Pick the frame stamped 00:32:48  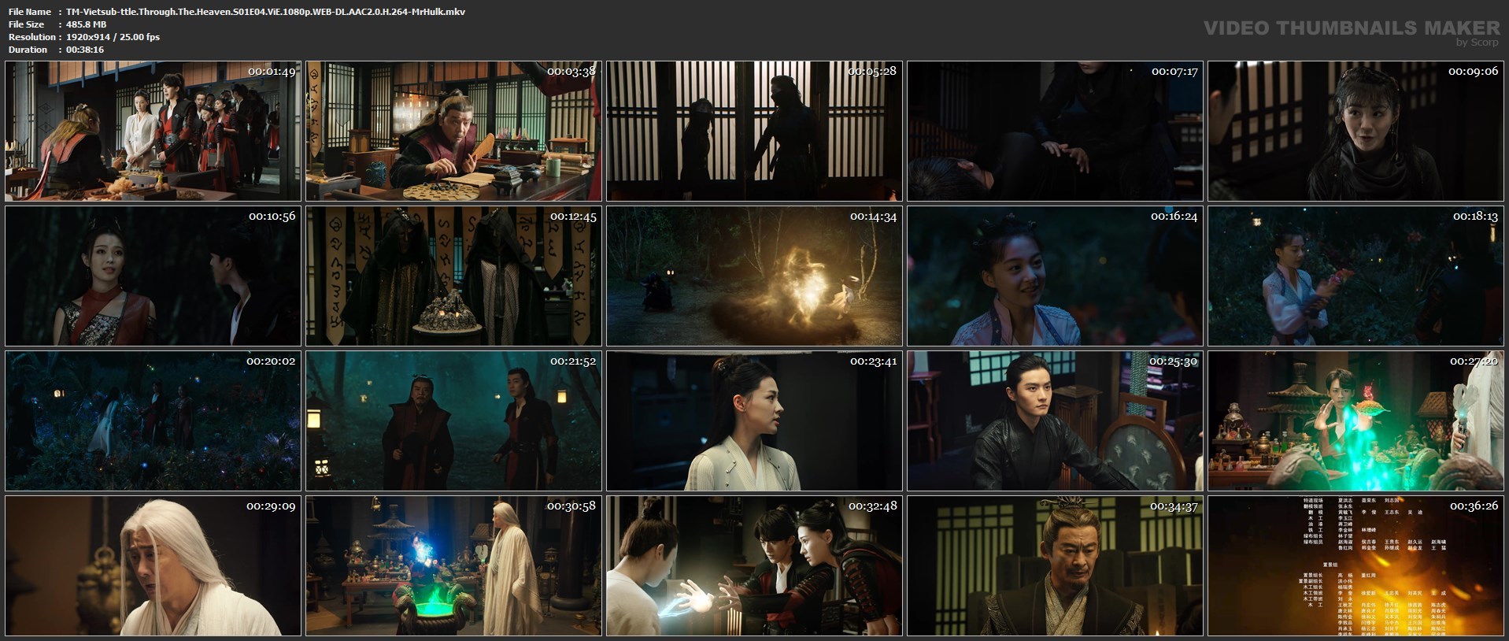(x=754, y=565)
